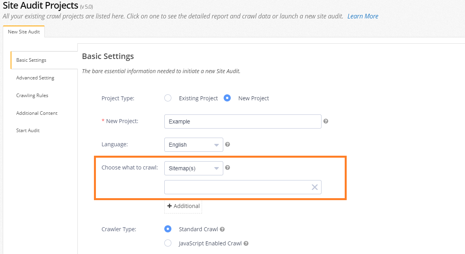
Task: Click the New Project name input field
Action: tap(243, 121)
